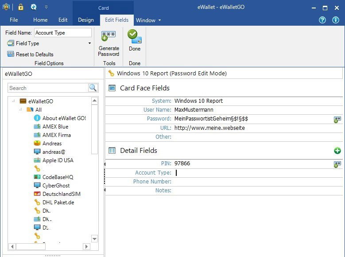Click the URL field value
The image size is (345, 257).
tap(209, 128)
